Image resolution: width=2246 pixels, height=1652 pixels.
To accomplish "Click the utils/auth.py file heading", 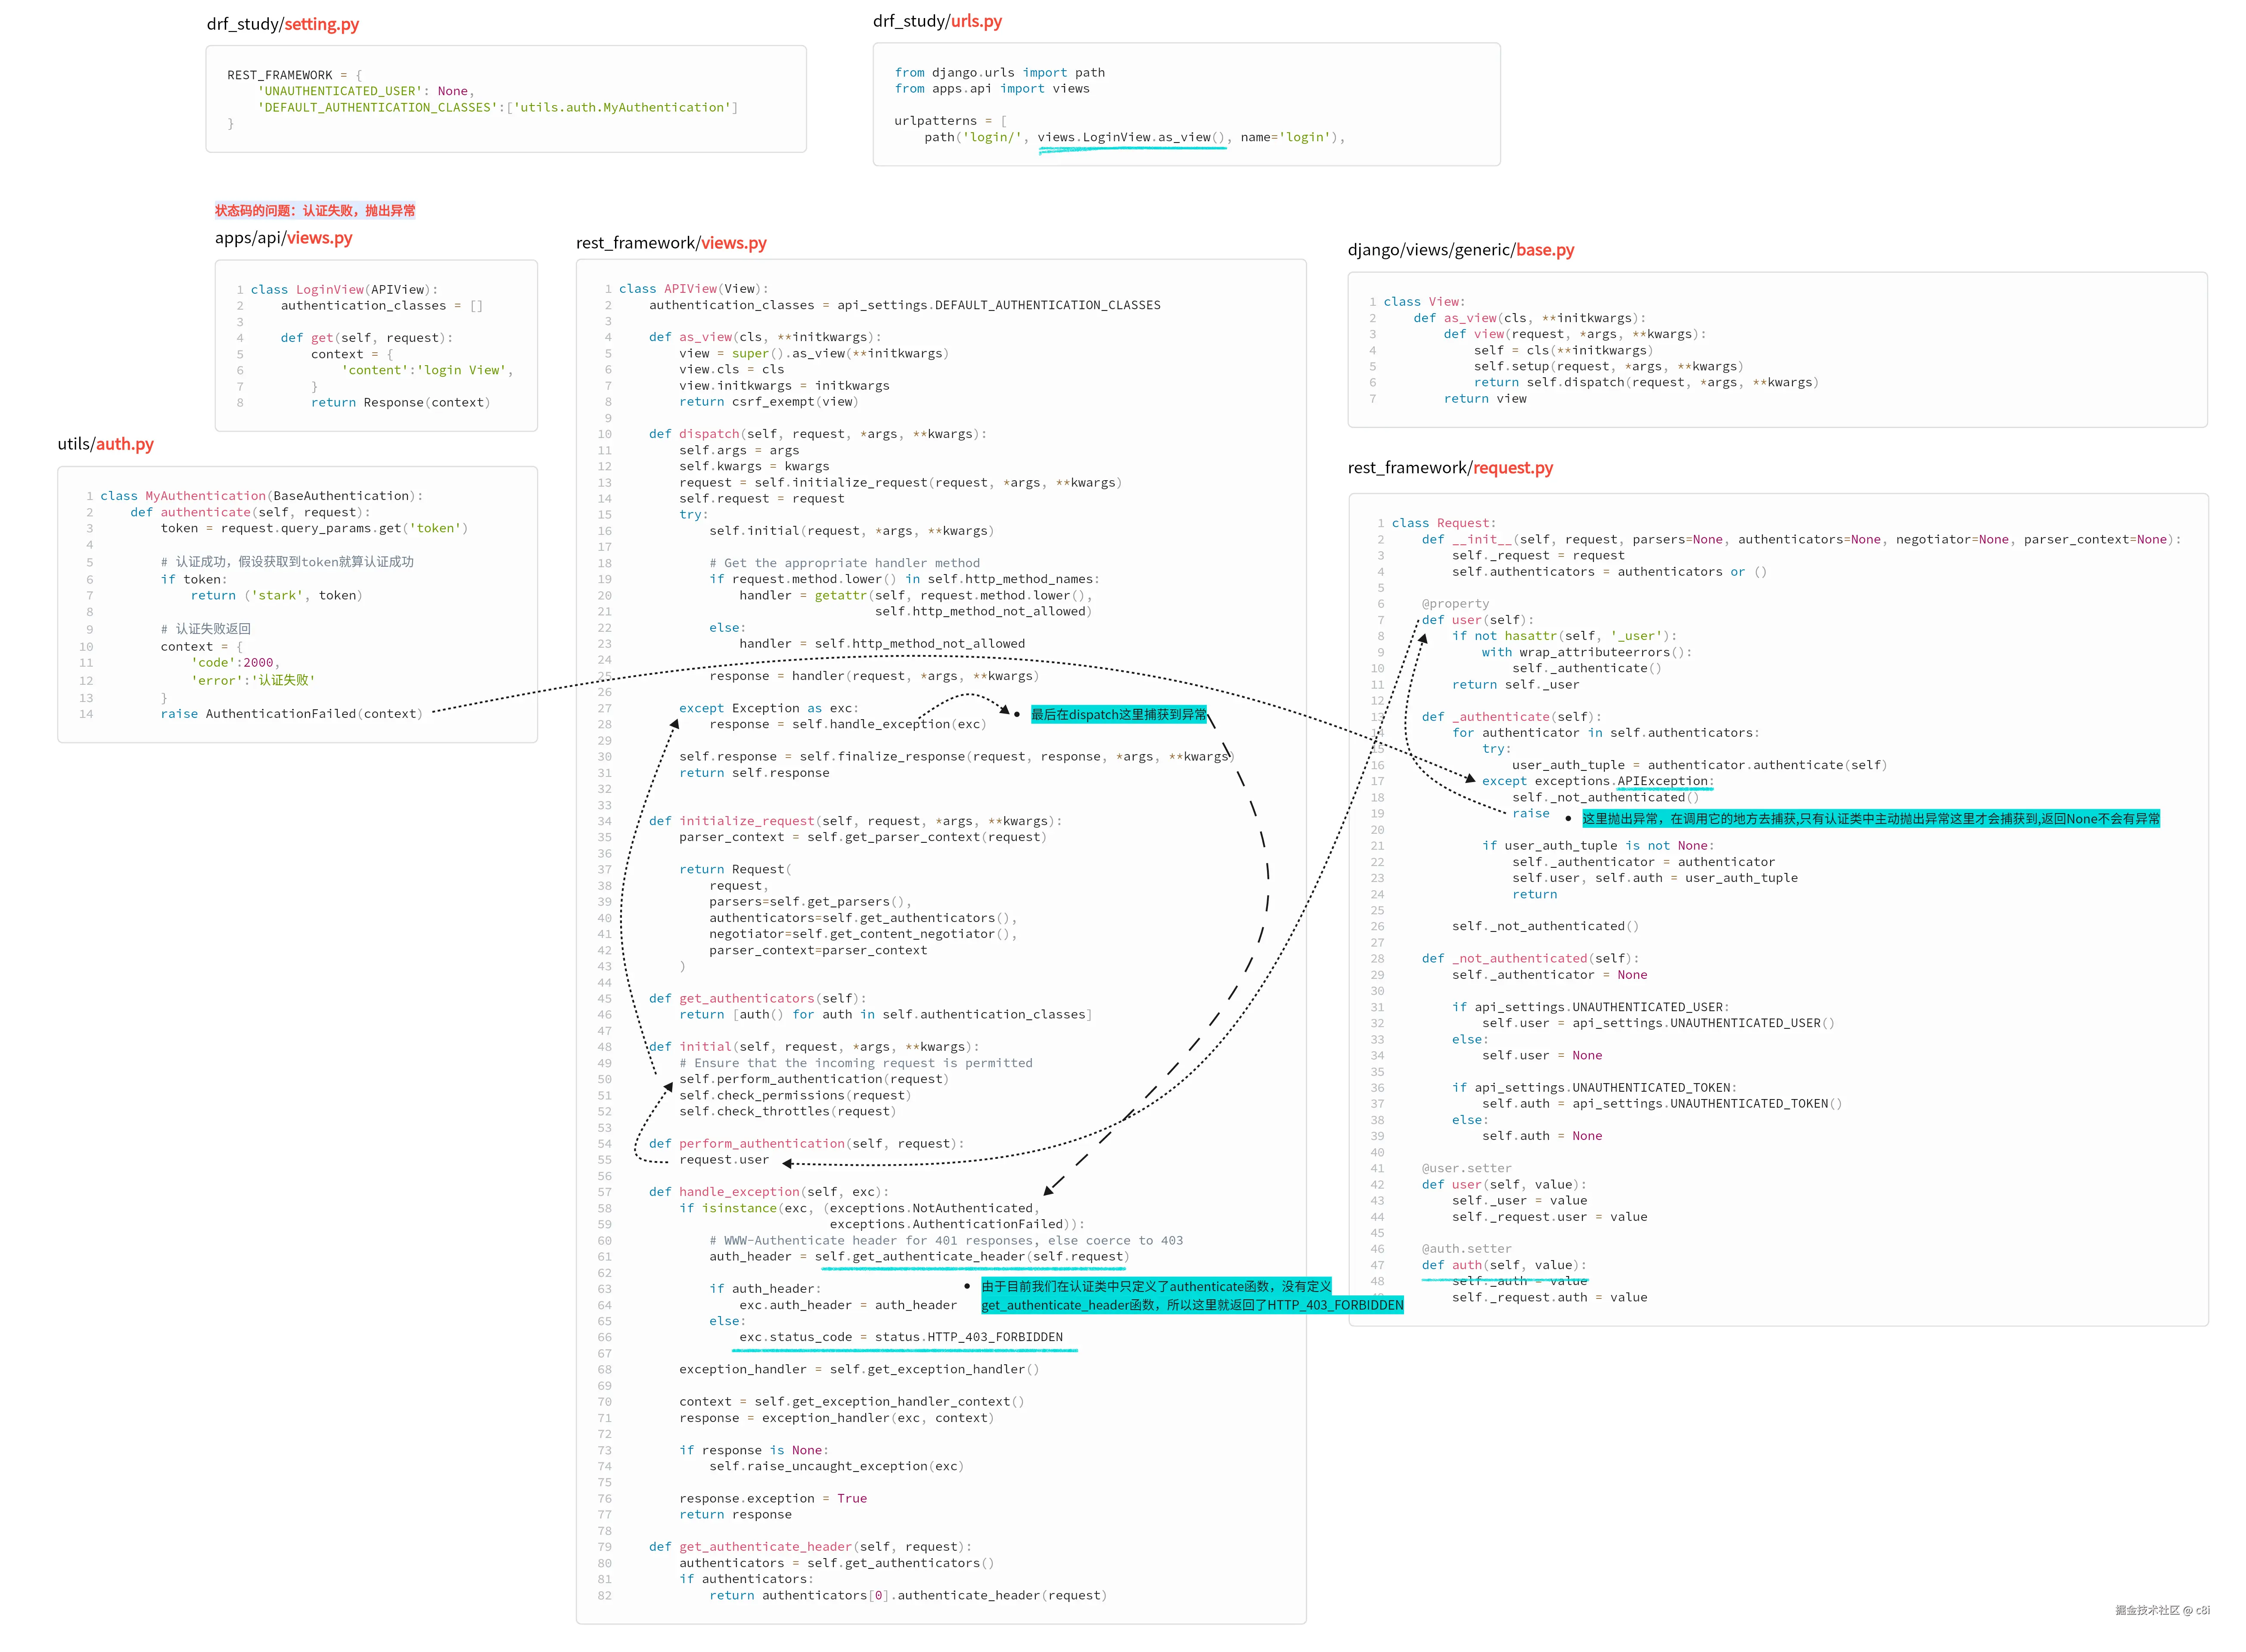I will [x=105, y=444].
